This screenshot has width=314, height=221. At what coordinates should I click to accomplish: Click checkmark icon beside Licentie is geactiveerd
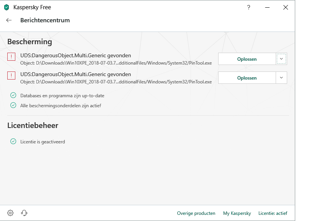point(13,141)
